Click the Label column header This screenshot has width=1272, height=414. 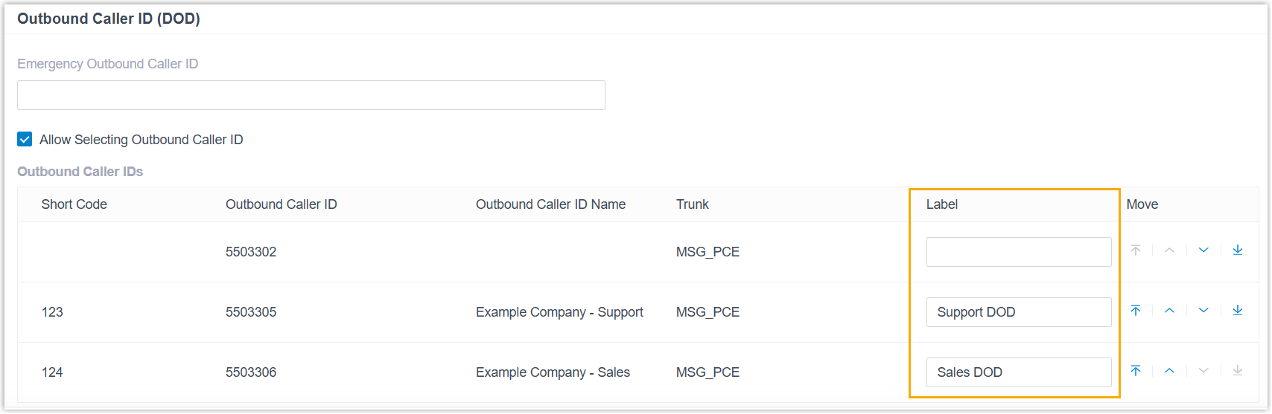(x=941, y=204)
